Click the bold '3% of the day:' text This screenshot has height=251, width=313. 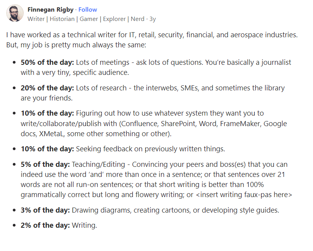coord(45,210)
